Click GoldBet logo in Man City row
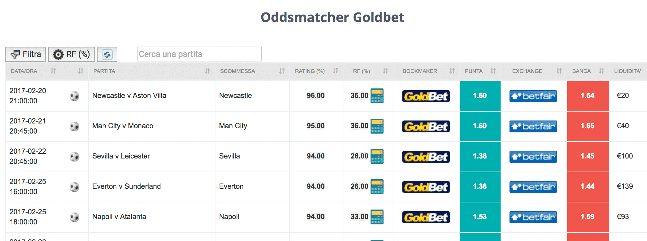Image resolution: width=647 pixels, height=241 pixels. (426, 126)
